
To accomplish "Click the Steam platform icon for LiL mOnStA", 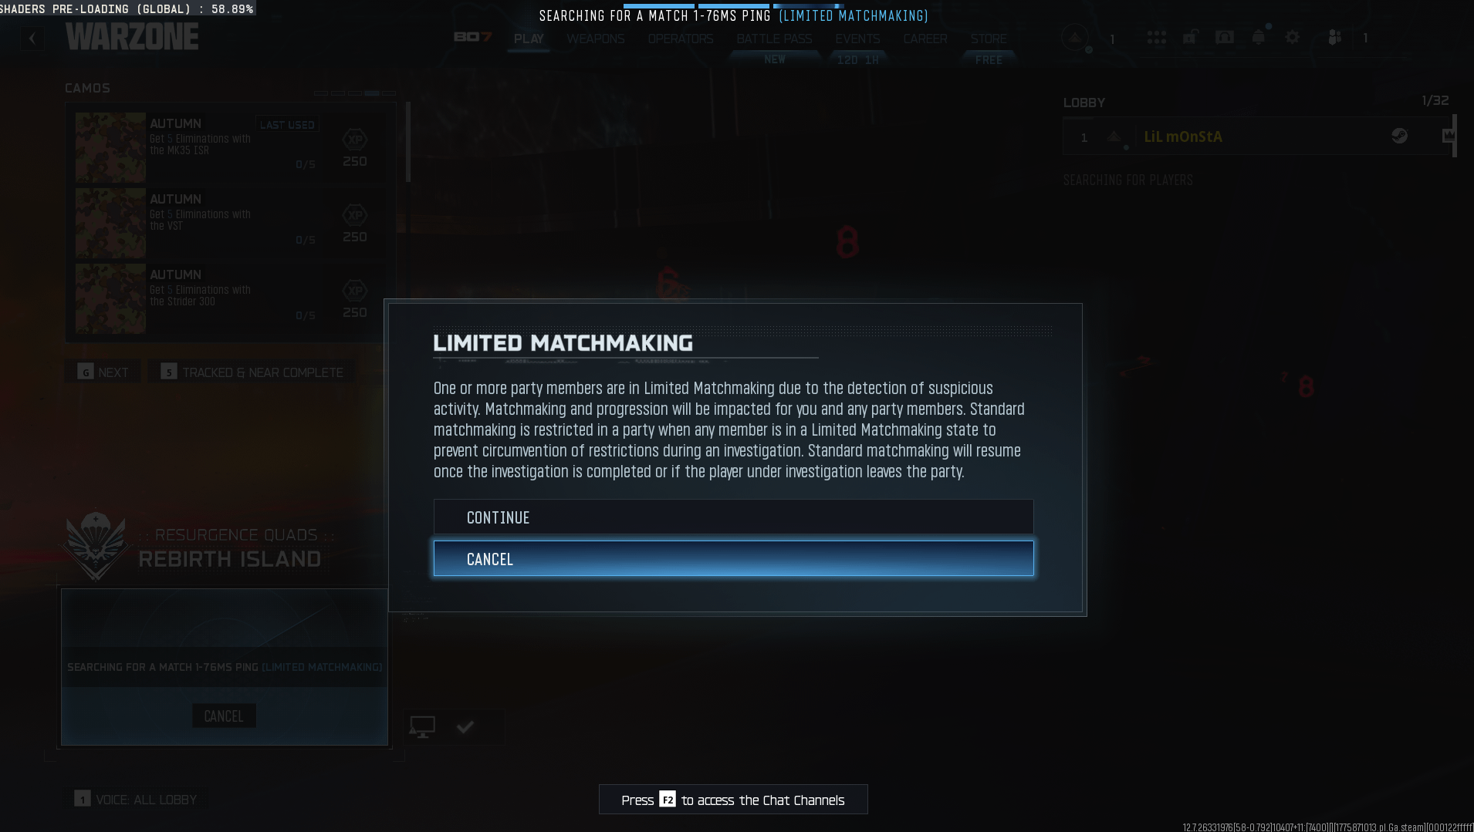I will [x=1399, y=136].
